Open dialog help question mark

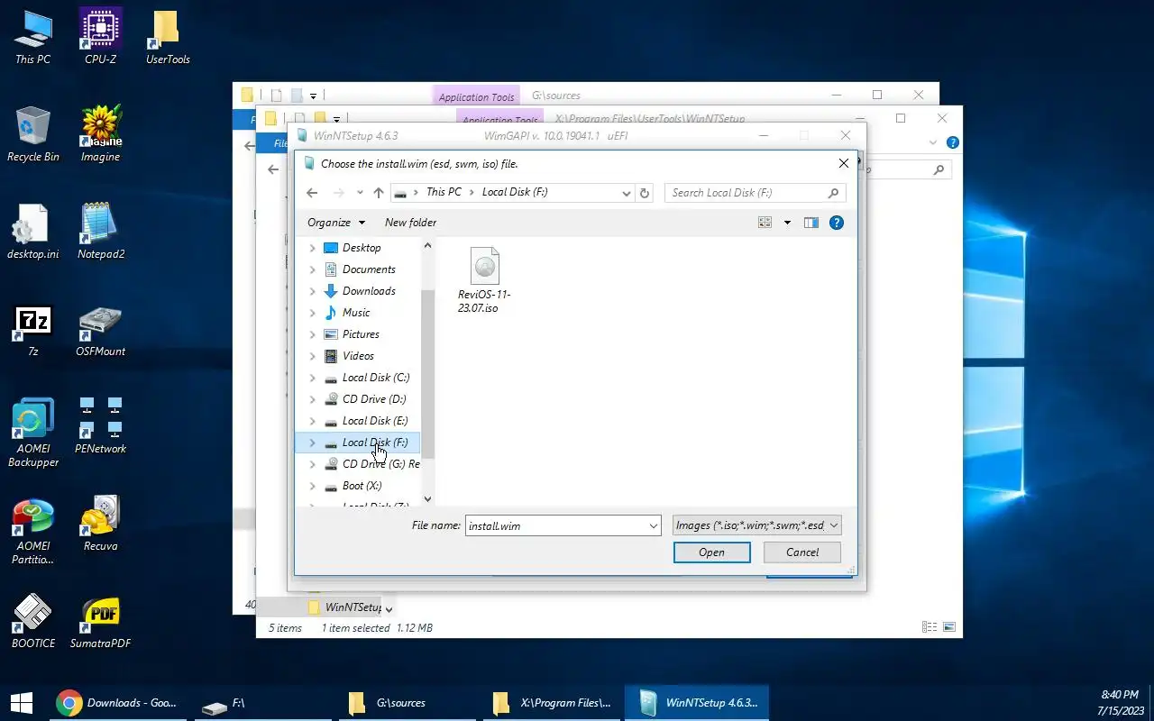click(x=837, y=223)
